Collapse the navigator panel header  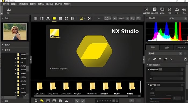[2, 18]
